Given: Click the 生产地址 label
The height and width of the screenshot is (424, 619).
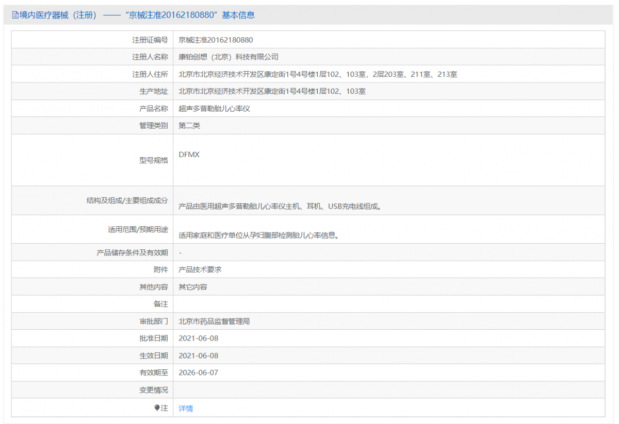Looking at the screenshot, I should pyautogui.click(x=154, y=91).
